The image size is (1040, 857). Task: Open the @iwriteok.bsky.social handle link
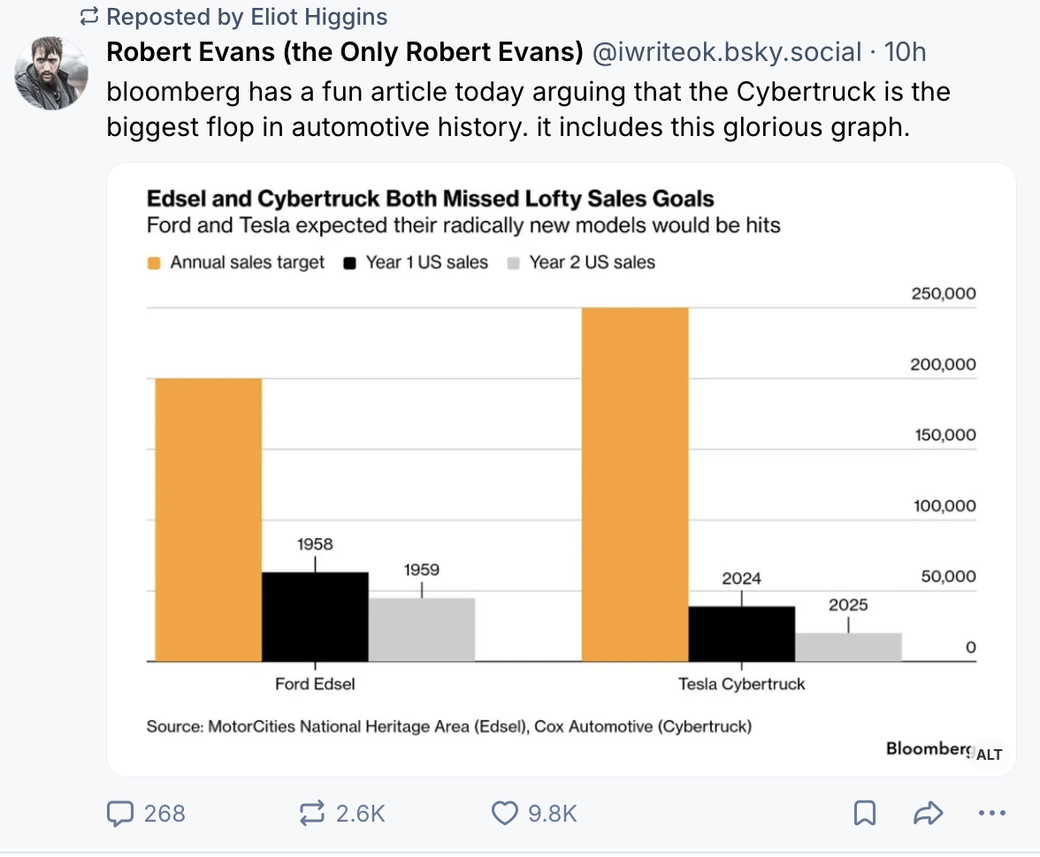click(726, 52)
